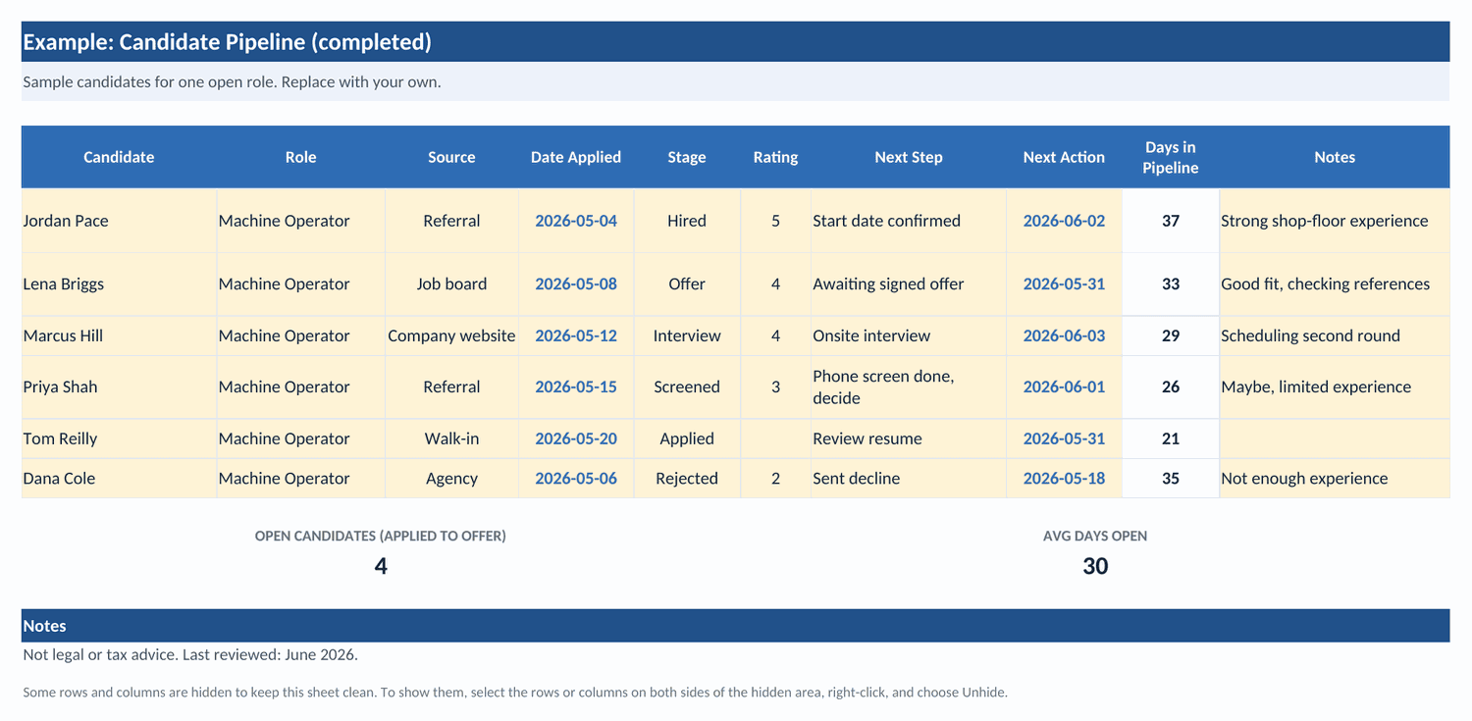Click the 'Not legal or tax advice' line
The width and height of the screenshot is (1472, 721).
pos(190,654)
